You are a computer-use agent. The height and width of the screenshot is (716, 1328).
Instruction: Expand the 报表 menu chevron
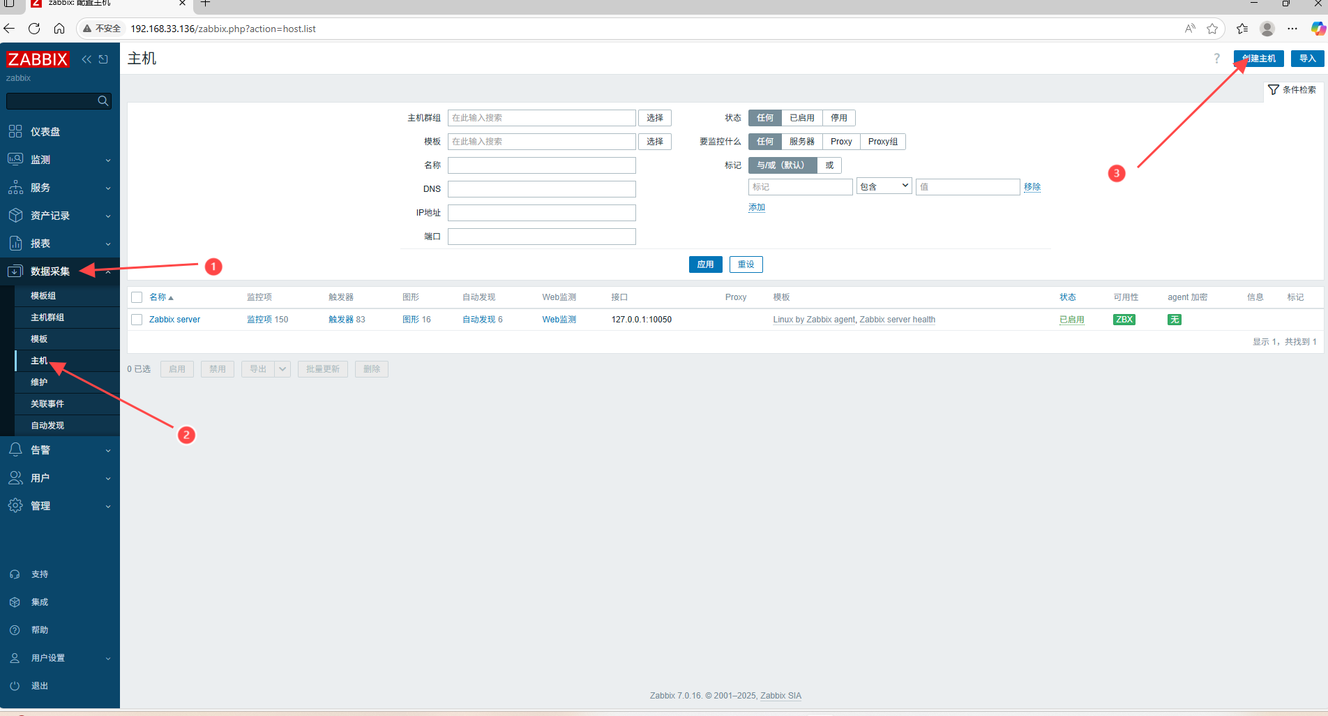pos(108,244)
